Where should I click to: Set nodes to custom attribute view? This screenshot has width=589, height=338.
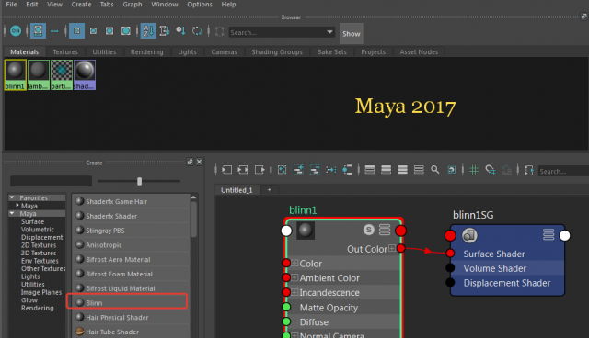(x=419, y=170)
